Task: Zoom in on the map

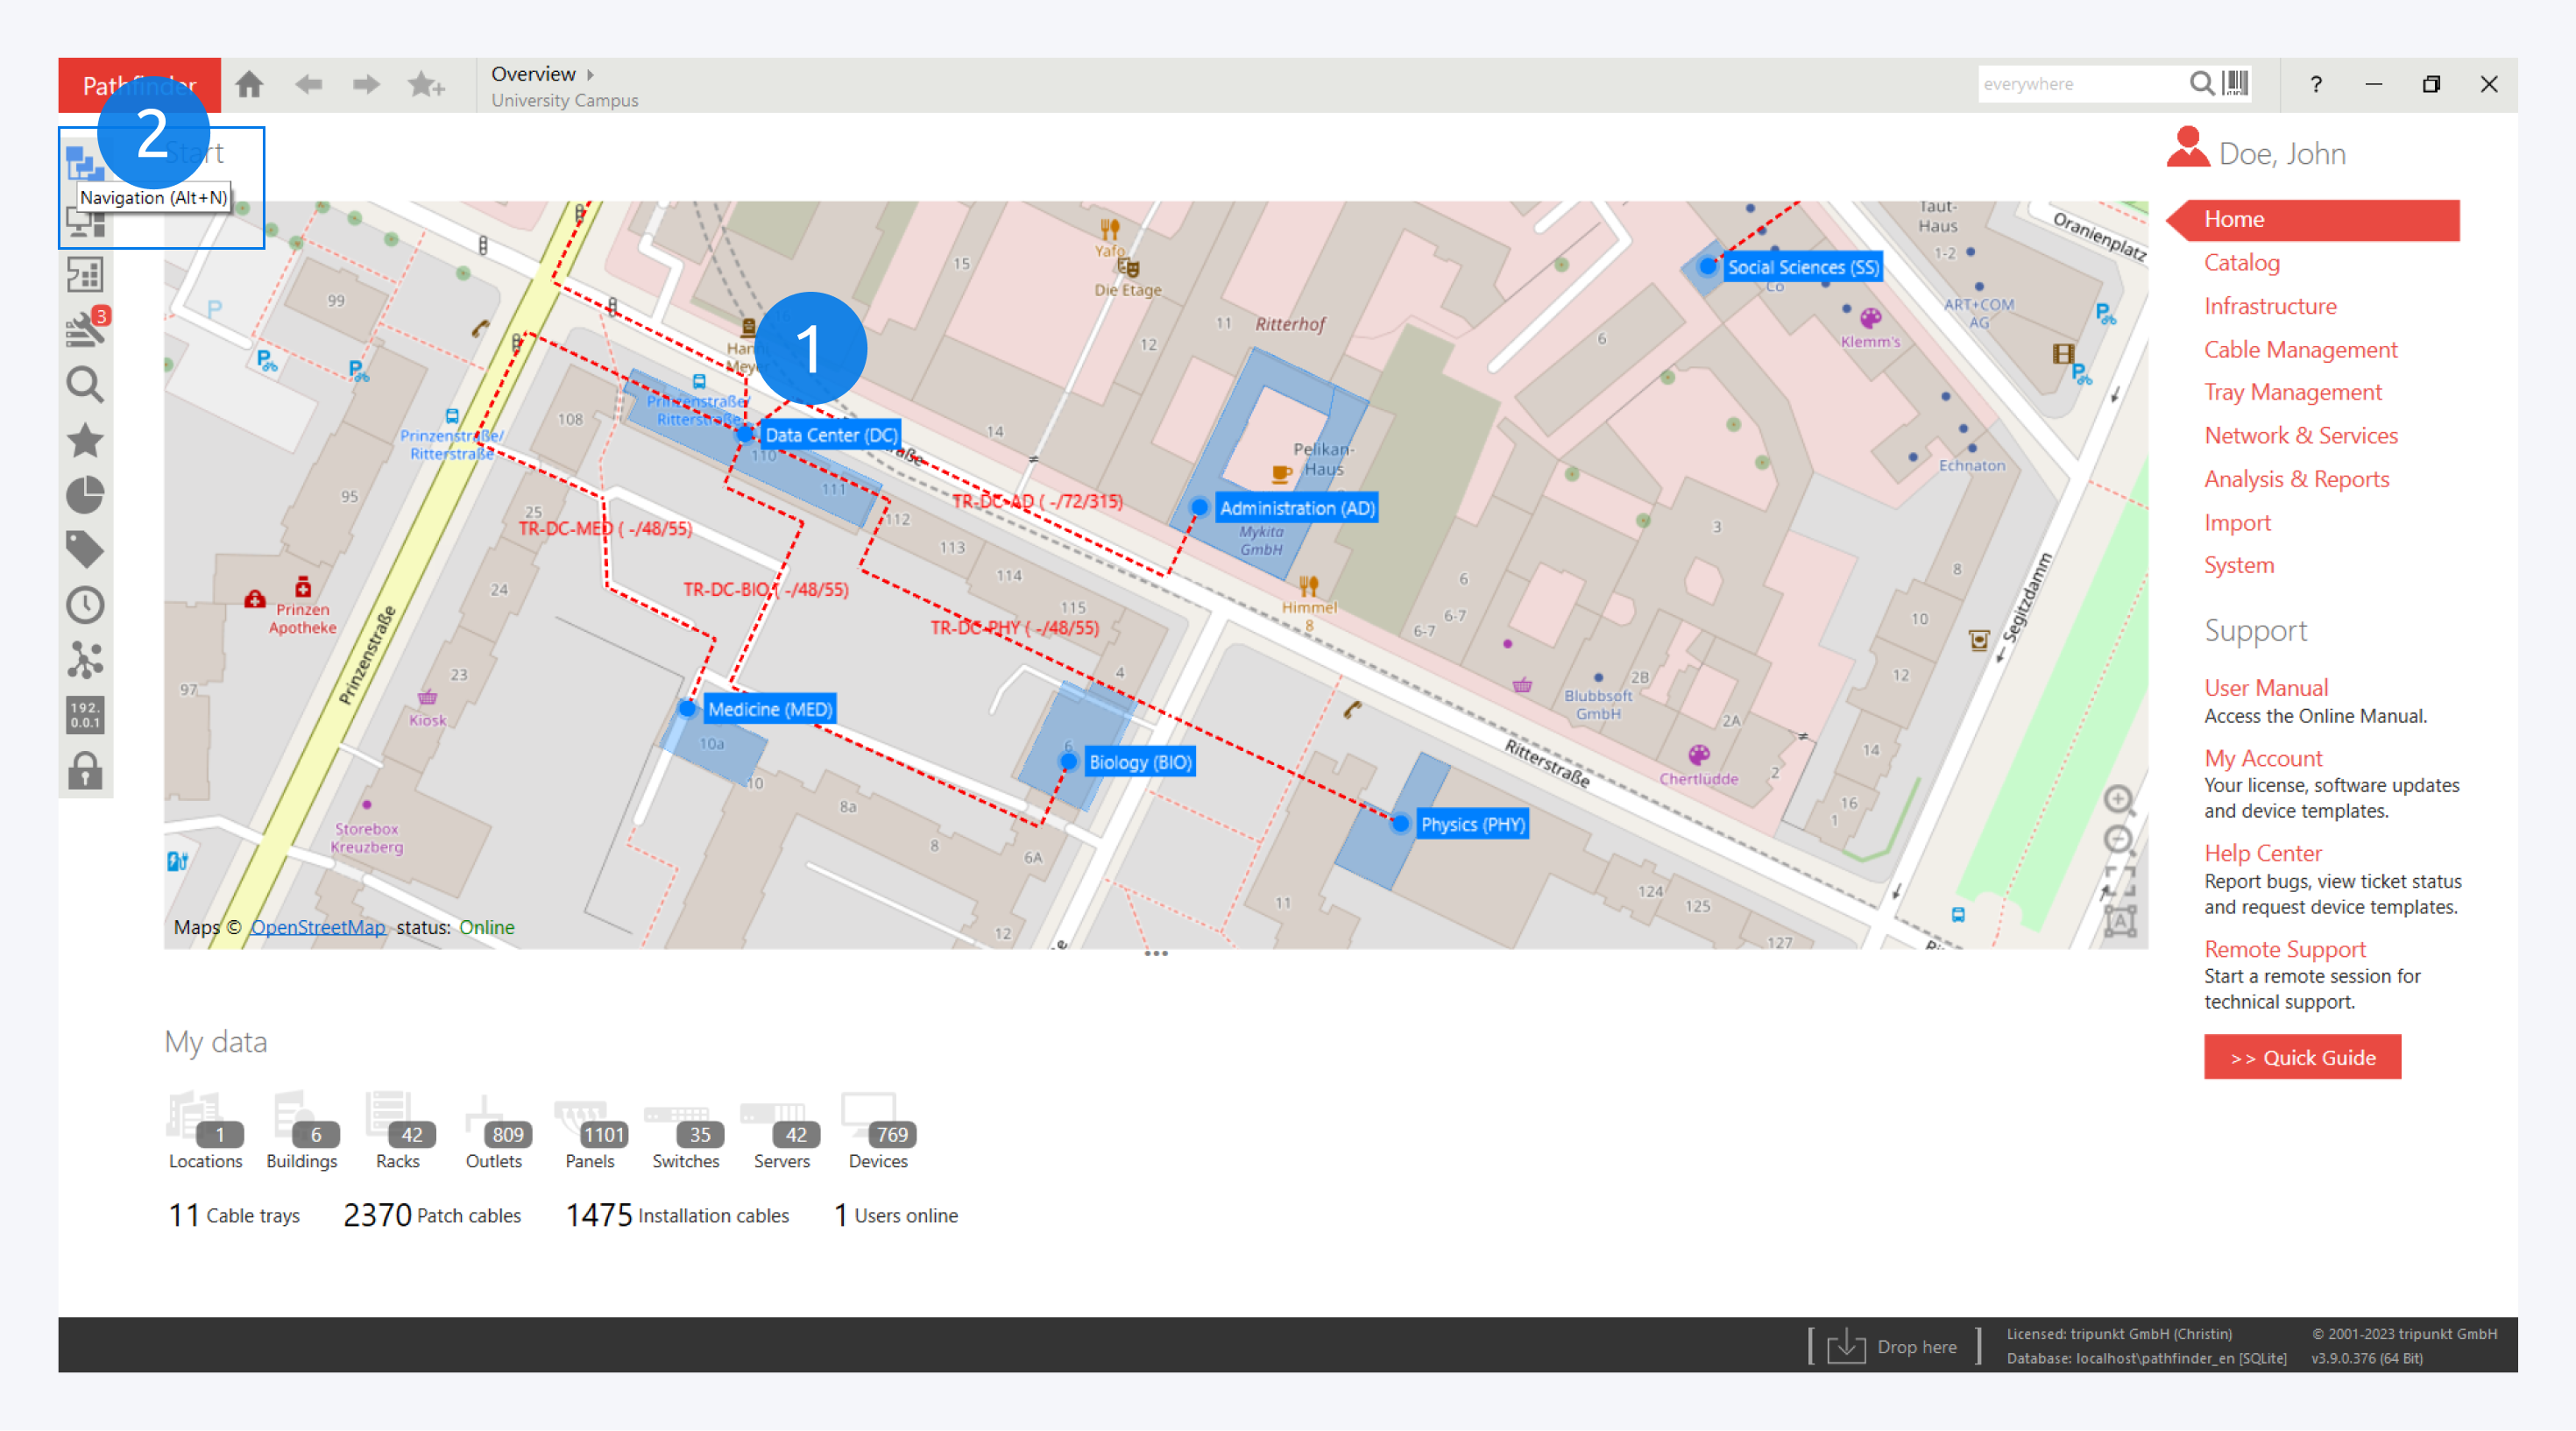Action: pos(2117,799)
